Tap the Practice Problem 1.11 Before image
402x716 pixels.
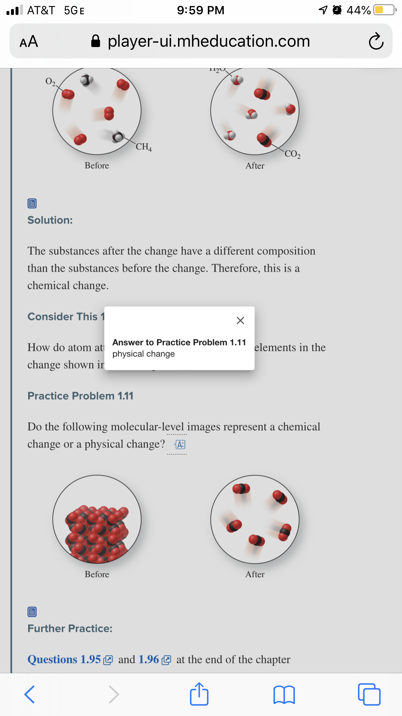(x=97, y=519)
